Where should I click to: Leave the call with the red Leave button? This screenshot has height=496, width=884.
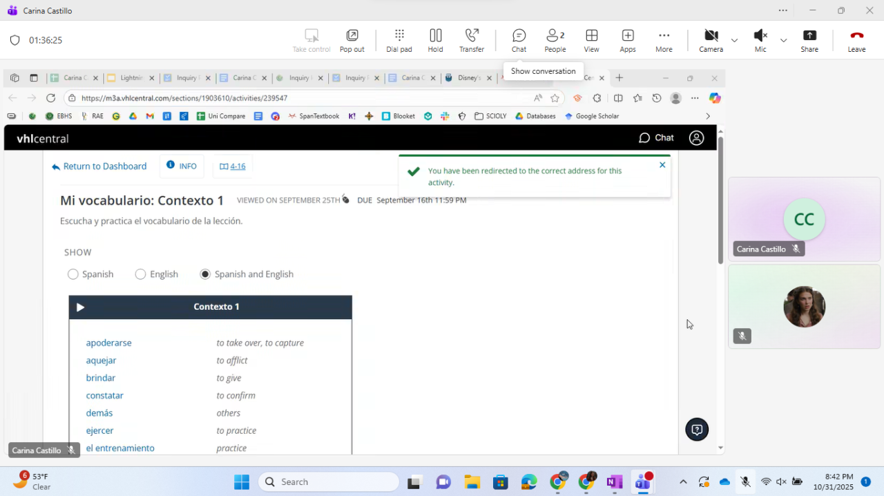pos(856,40)
